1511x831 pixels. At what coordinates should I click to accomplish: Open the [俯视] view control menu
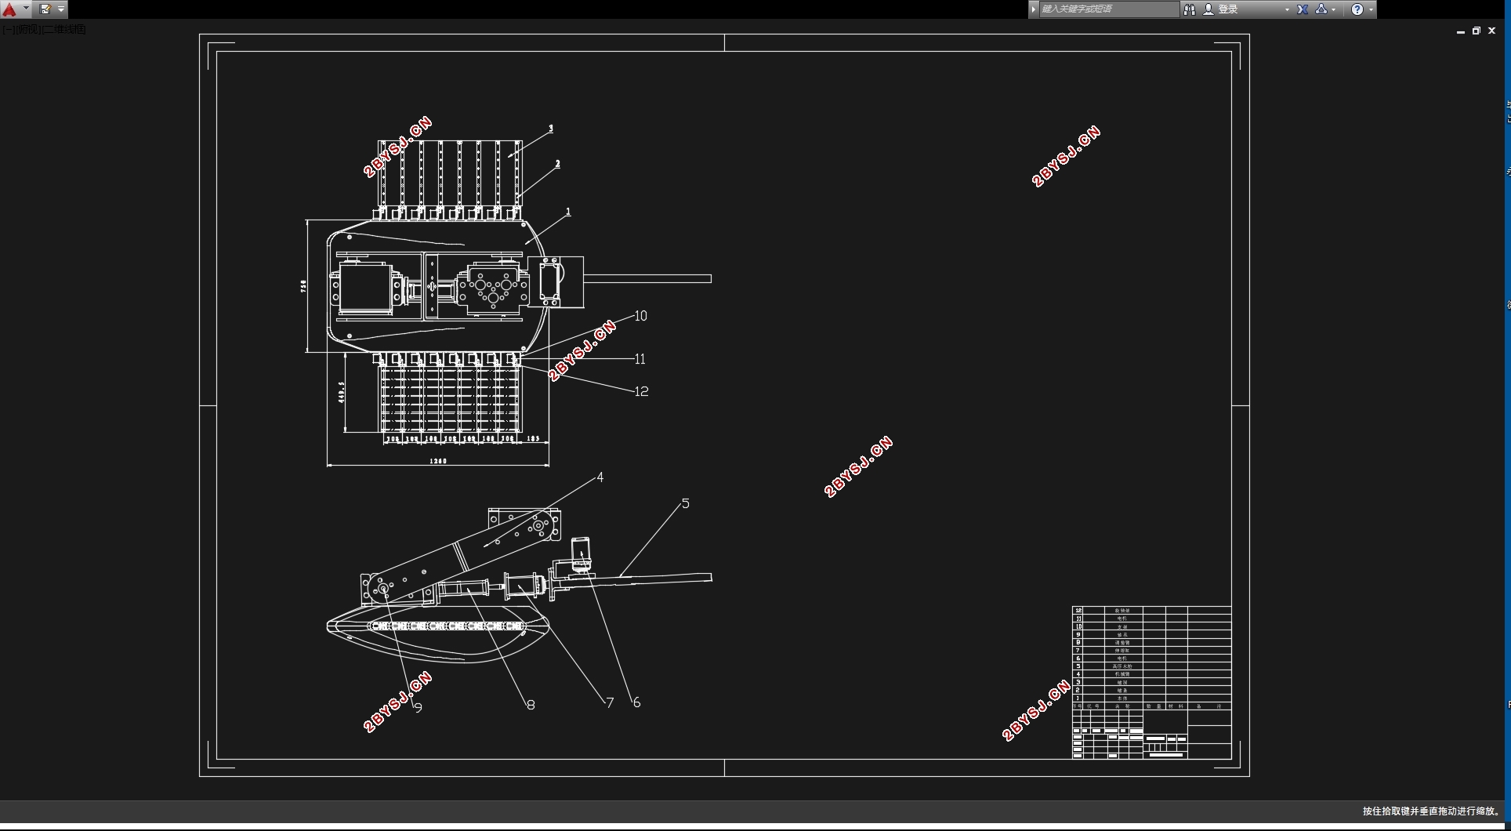(x=27, y=29)
